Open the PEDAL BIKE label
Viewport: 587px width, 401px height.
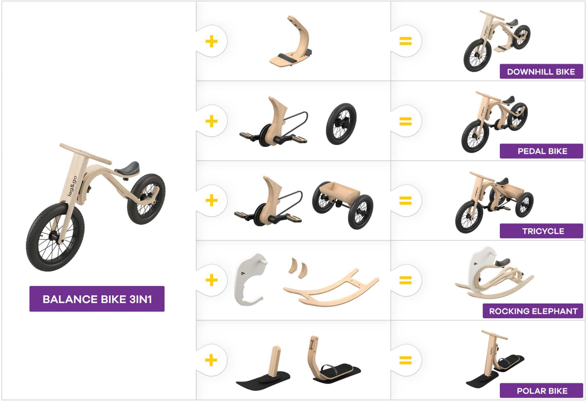pyautogui.click(x=541, y=151)
